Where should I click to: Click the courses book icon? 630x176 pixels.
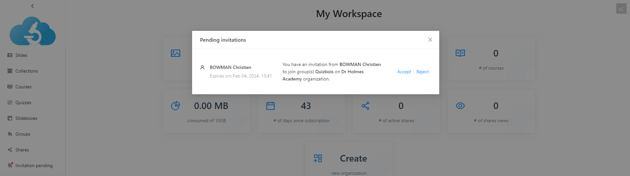tap(460, 53)
